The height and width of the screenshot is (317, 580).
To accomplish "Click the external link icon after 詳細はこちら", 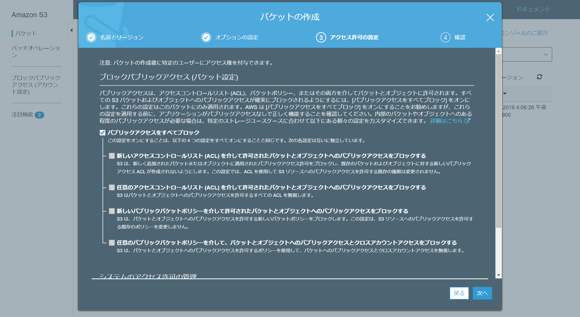I will 467,121.
